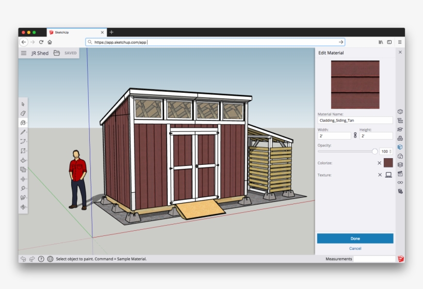
Task: Activate the Paint bucket tool
Action: [23, 123]
